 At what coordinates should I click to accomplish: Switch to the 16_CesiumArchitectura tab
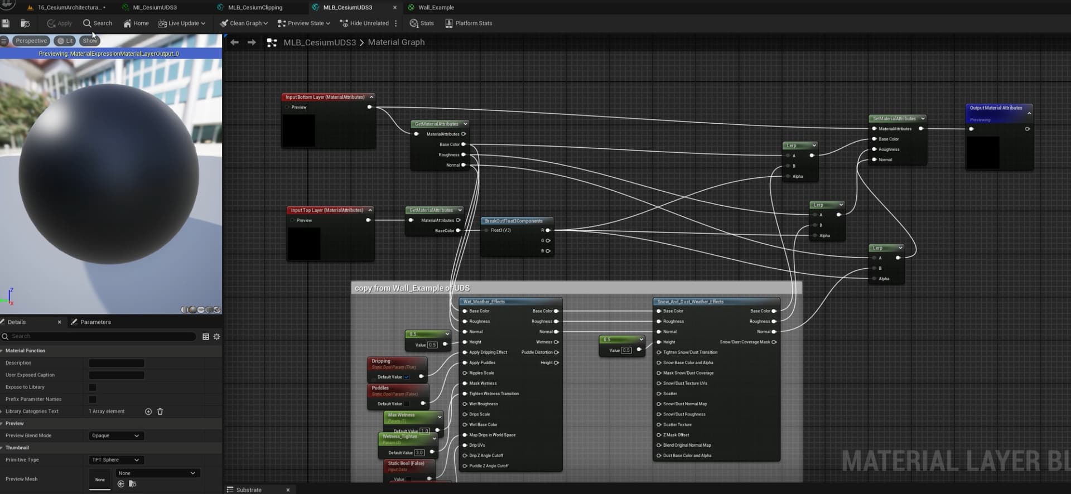click(66, 7)
